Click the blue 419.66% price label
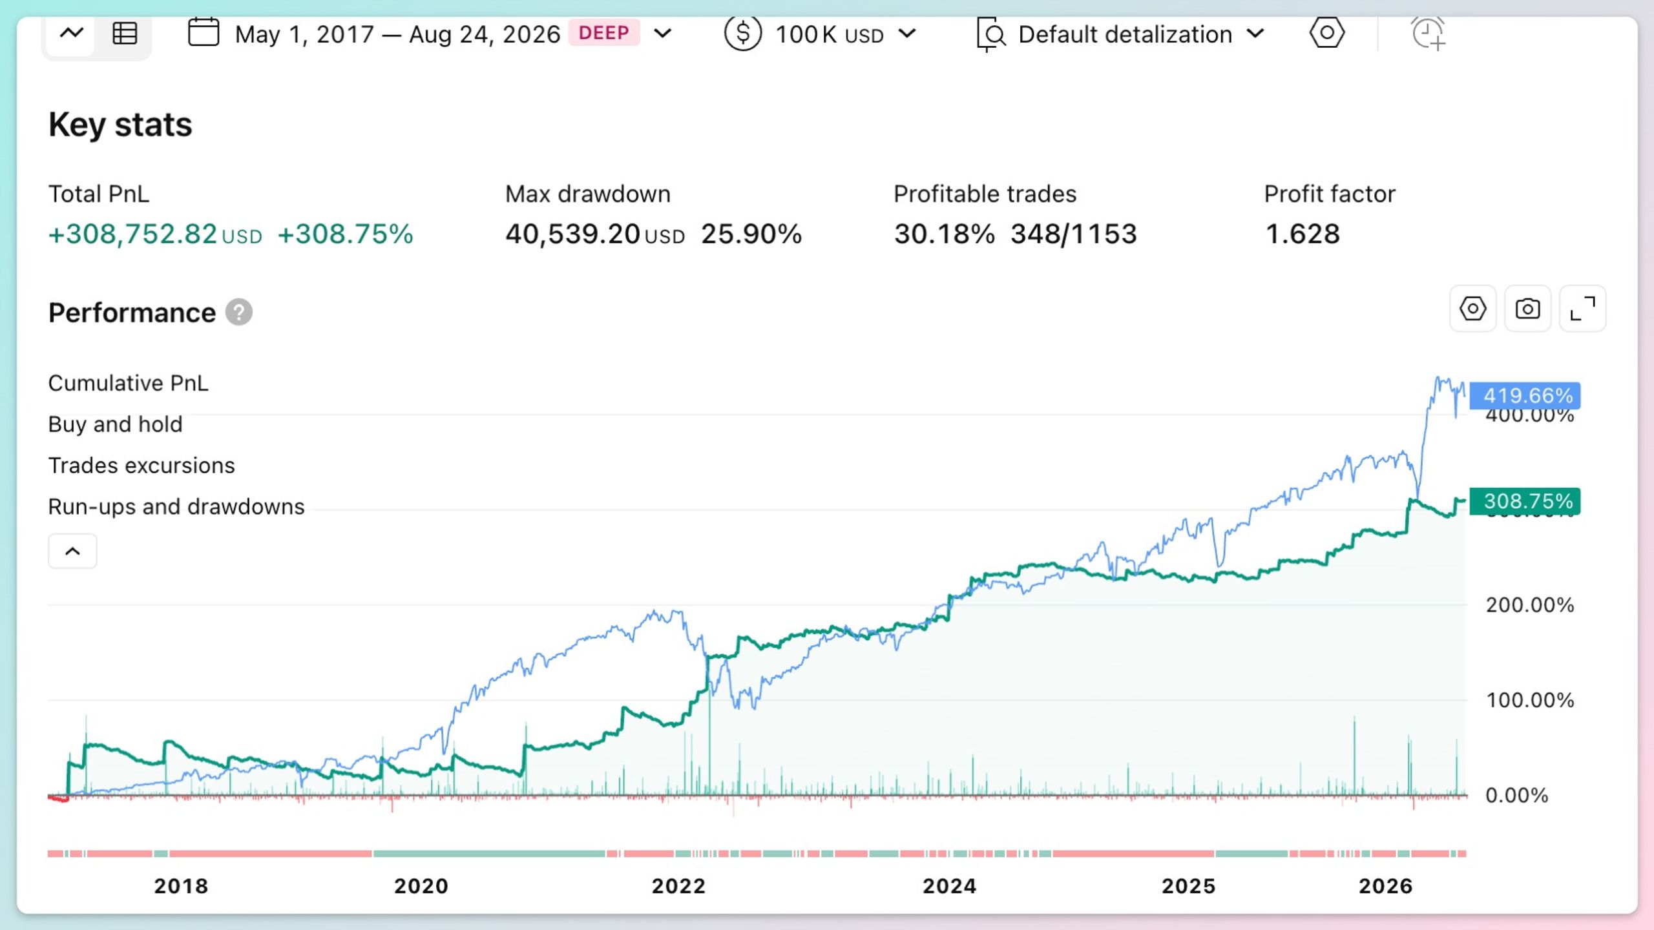 [x=1525, y=395]
